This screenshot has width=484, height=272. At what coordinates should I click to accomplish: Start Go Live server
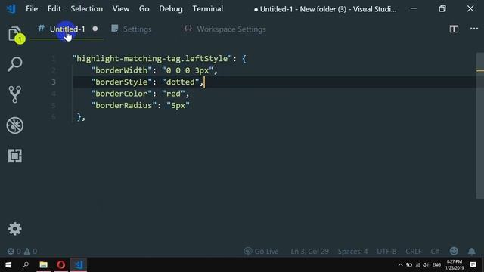pyautogui.click(x=261, y=252)
